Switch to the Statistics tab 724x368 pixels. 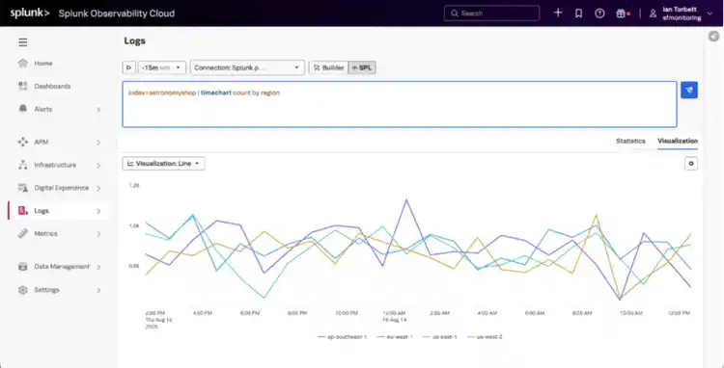coord(630,141)
